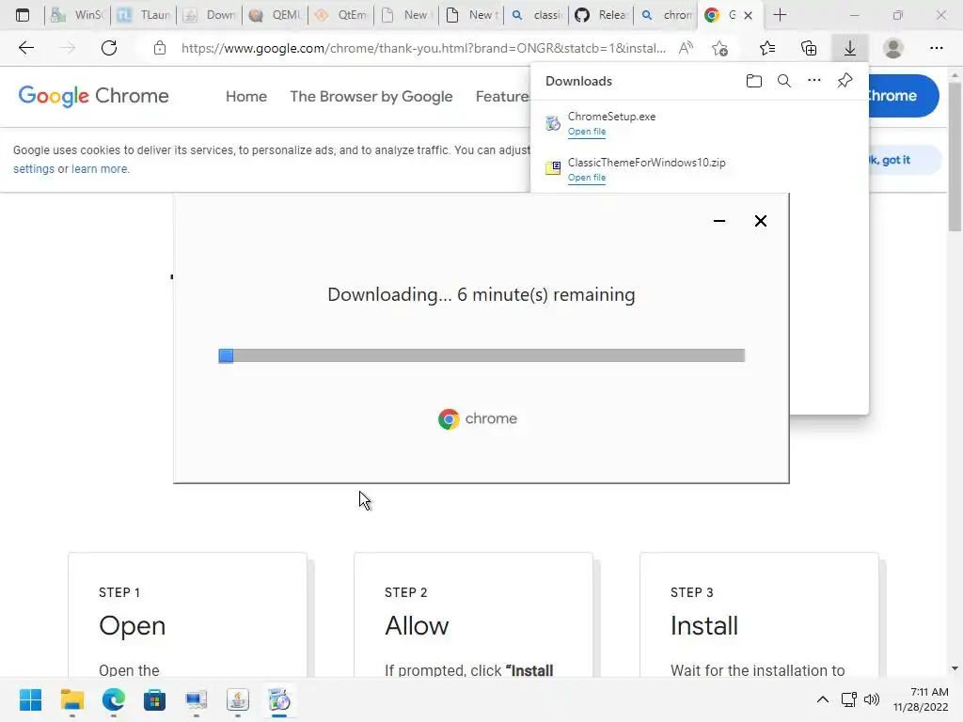Open tab actions menu icon

23,15
